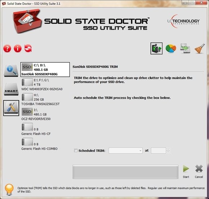
Task: Open the broom wipe tool icon
Action: (x=200, y=49)
